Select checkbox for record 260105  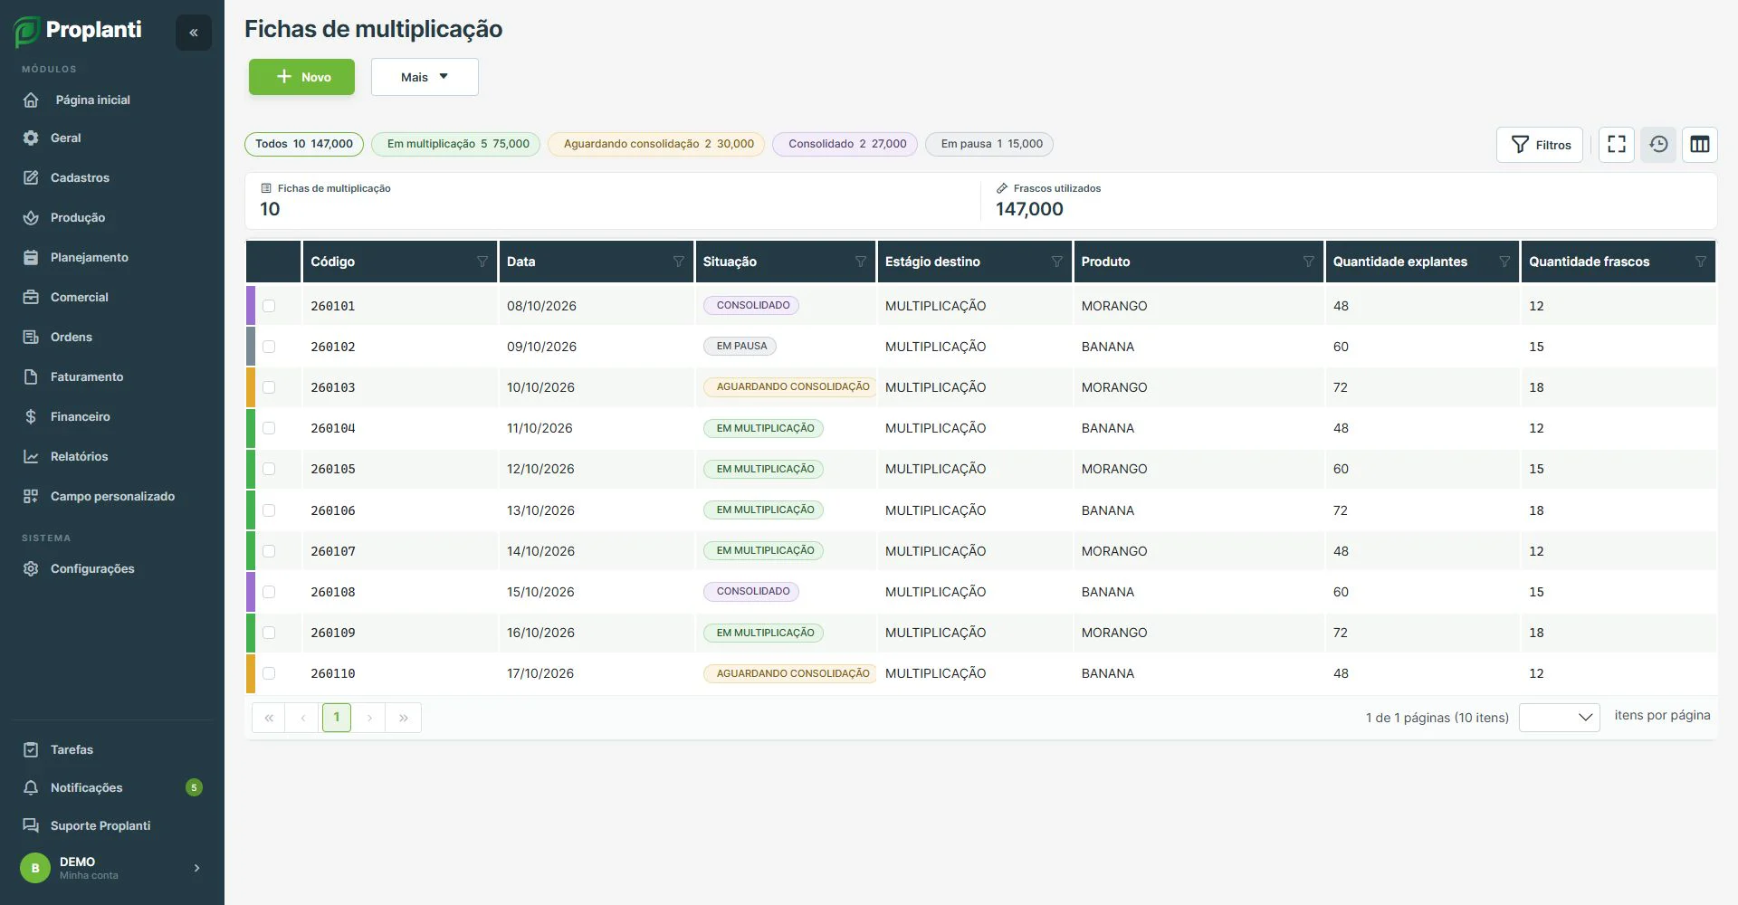tap(269, 469)
